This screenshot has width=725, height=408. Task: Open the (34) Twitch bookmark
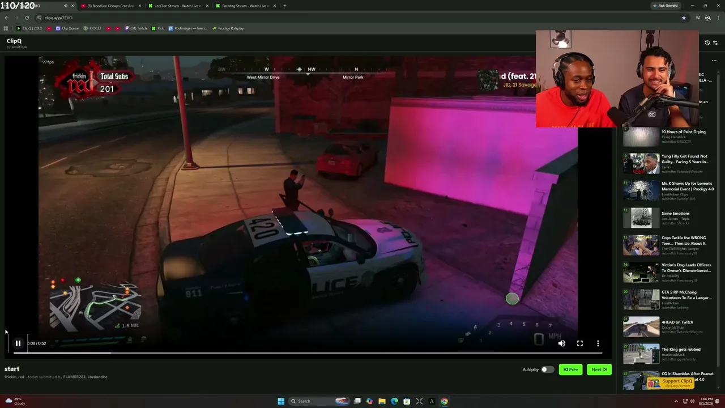point(135,28)
